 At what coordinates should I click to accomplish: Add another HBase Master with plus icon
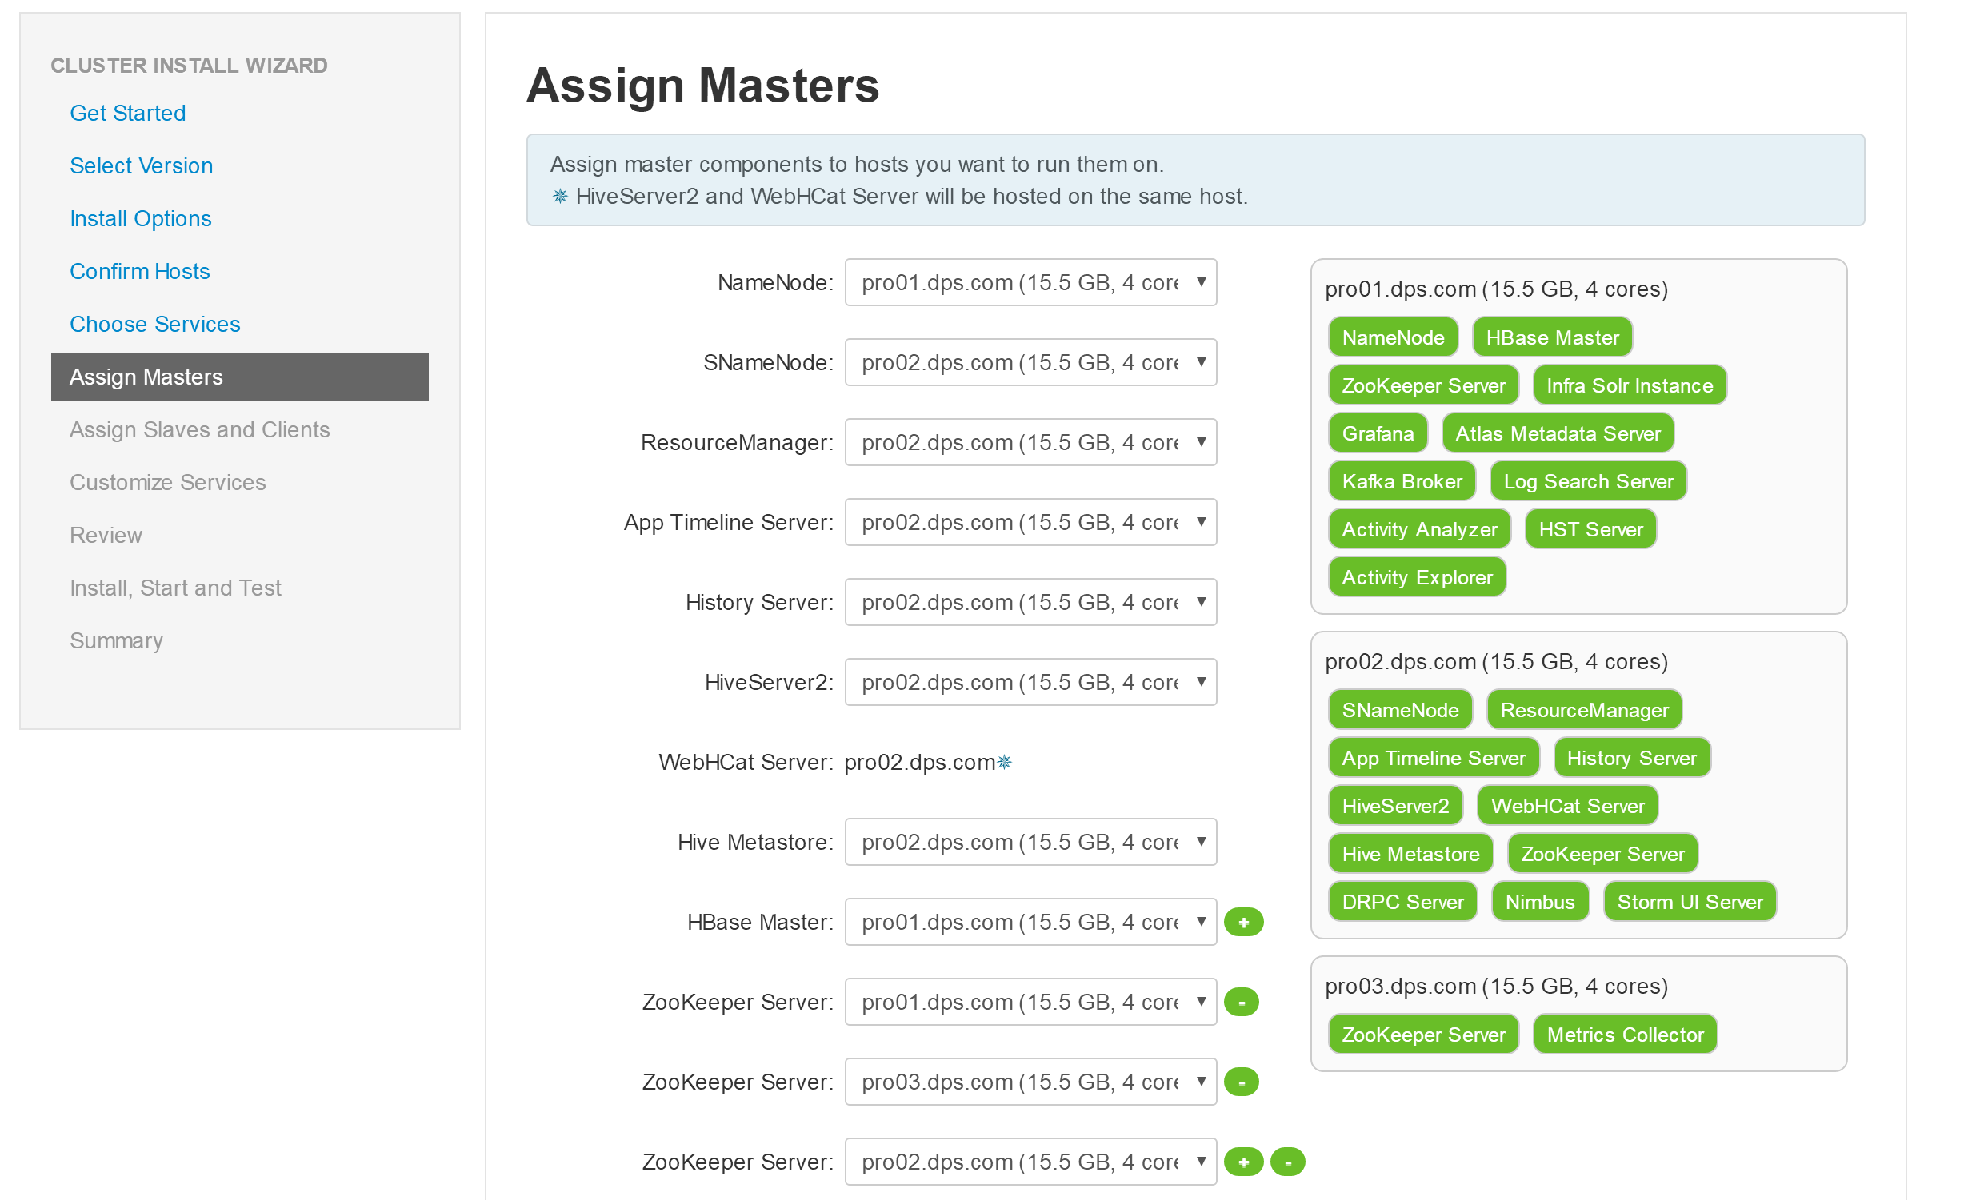[1244, 923]
